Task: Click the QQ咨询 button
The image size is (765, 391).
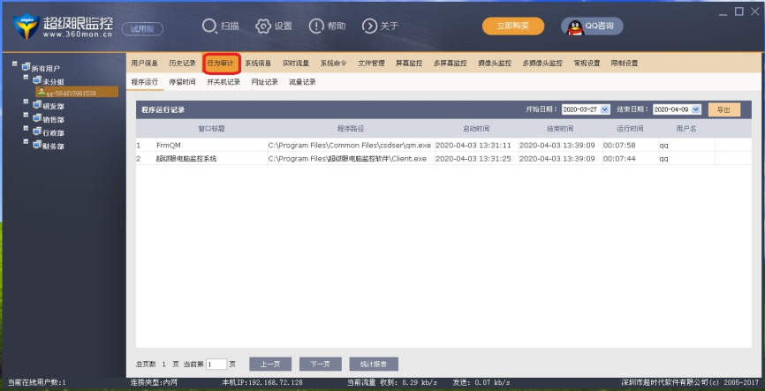Action: (592, 26)
